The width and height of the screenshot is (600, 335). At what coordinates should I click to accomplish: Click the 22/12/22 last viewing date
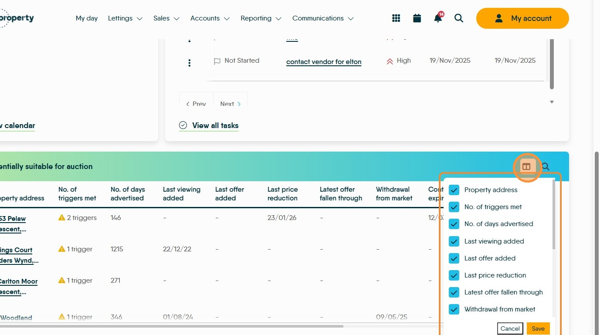point(177,249)
